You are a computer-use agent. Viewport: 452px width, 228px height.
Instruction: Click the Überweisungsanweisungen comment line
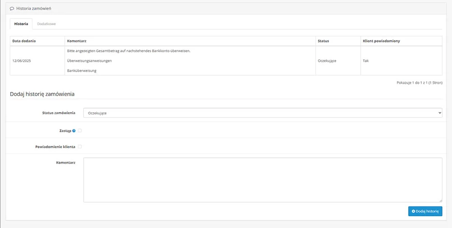click(x=89, y=61)
